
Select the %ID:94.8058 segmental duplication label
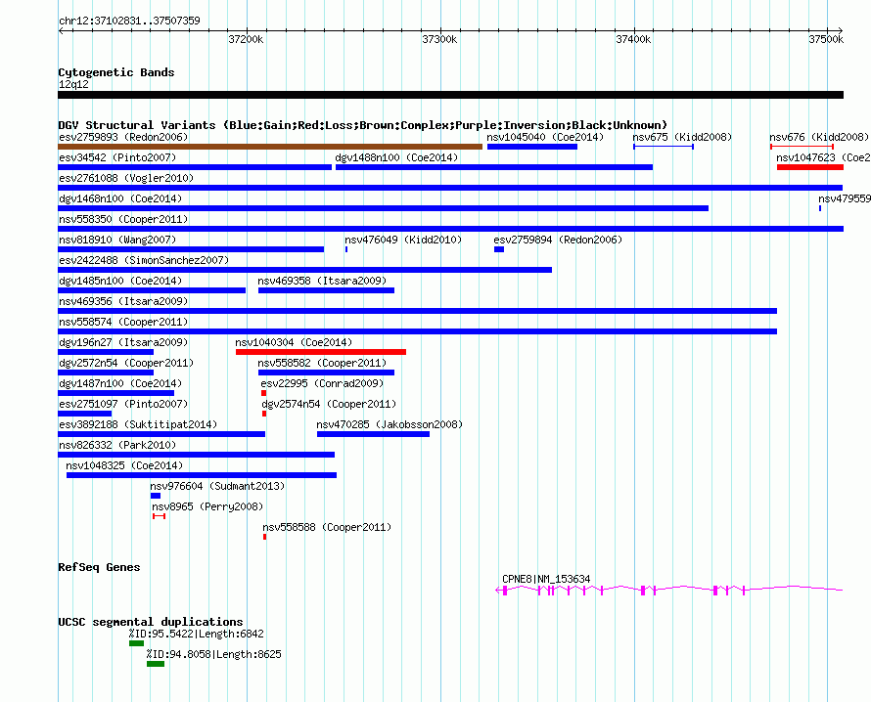pos(214,654)
